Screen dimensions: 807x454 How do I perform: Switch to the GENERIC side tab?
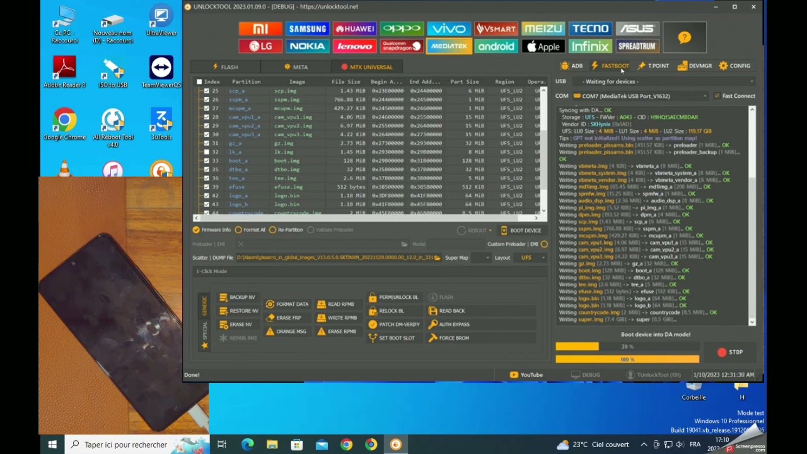pyautogui.click(x=204, y=306)
